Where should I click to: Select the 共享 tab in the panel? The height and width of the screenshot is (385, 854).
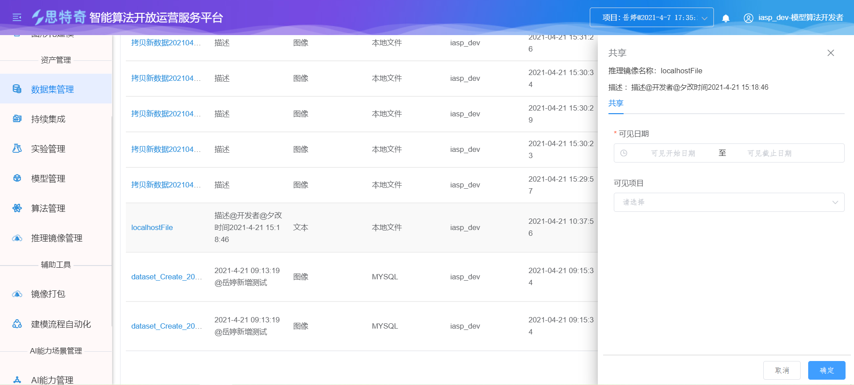click(x=616, y=103)
